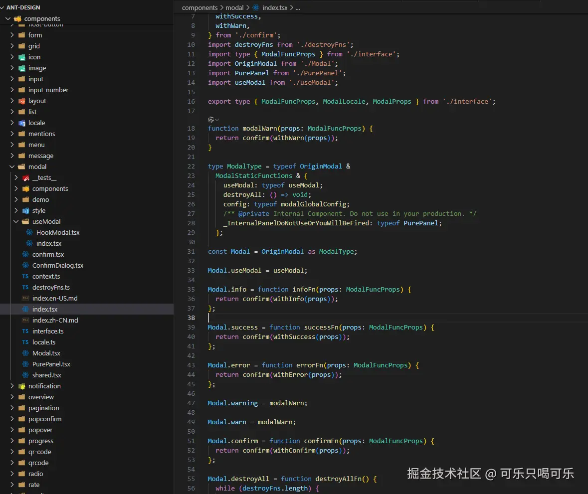Click _InternalPanelDoNotUseOrYouWillBeFired identifier

(296, 223)
